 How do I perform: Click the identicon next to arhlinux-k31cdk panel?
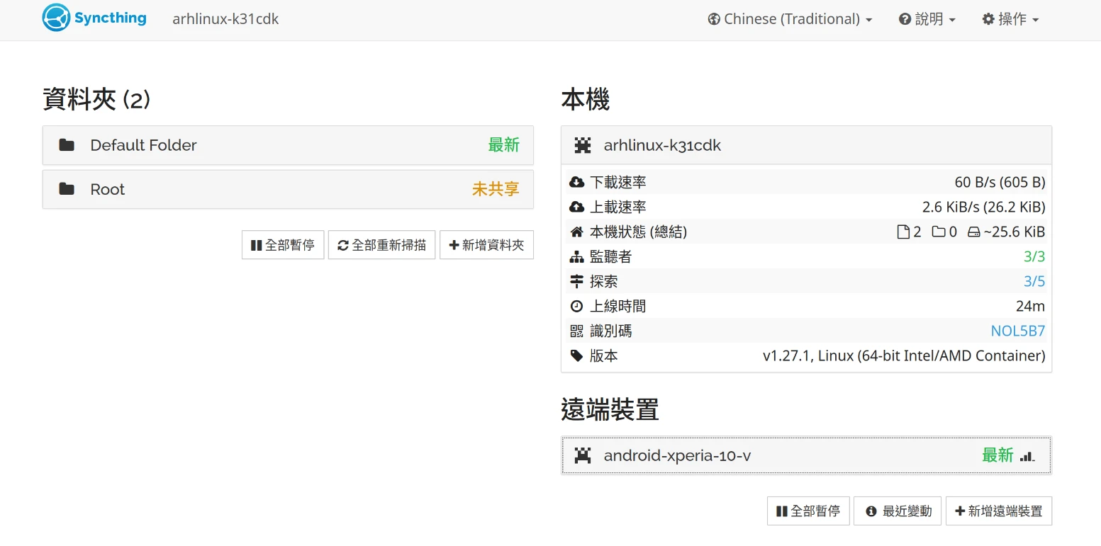pos(583,145)
